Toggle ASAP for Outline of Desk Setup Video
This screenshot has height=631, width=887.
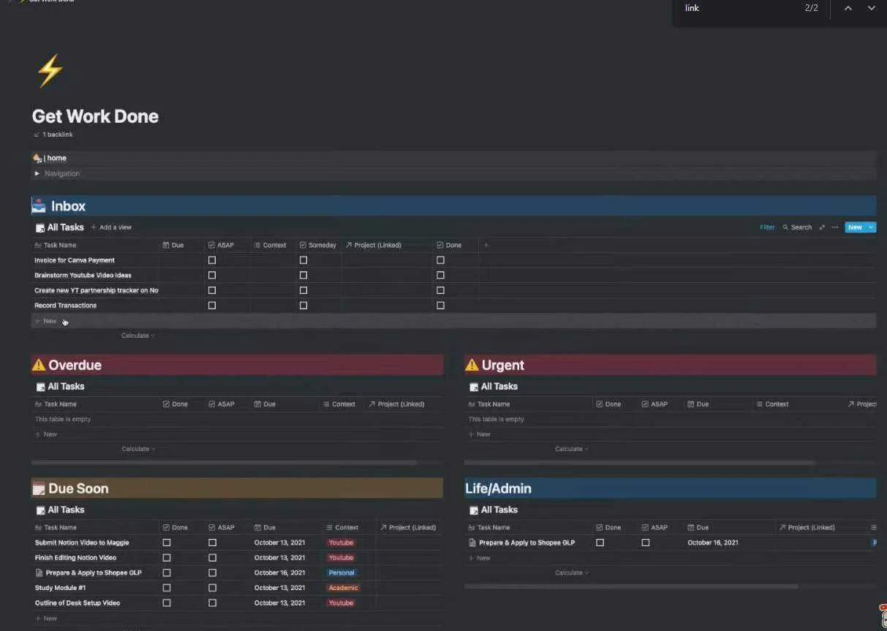click(212, 603)
